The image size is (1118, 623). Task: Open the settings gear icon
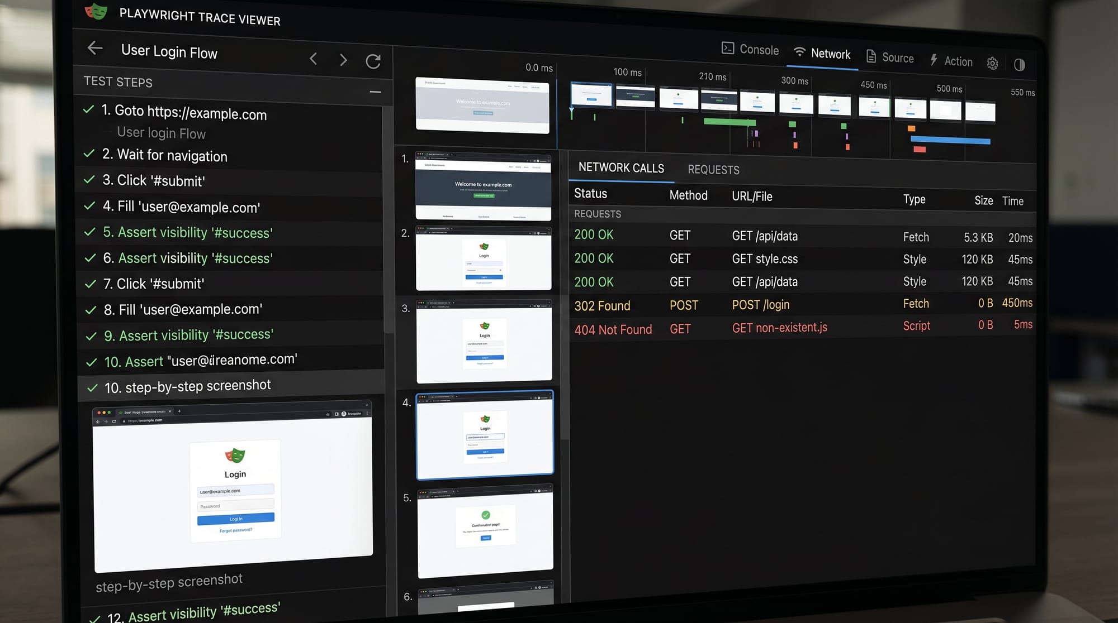tap(992, 64)
